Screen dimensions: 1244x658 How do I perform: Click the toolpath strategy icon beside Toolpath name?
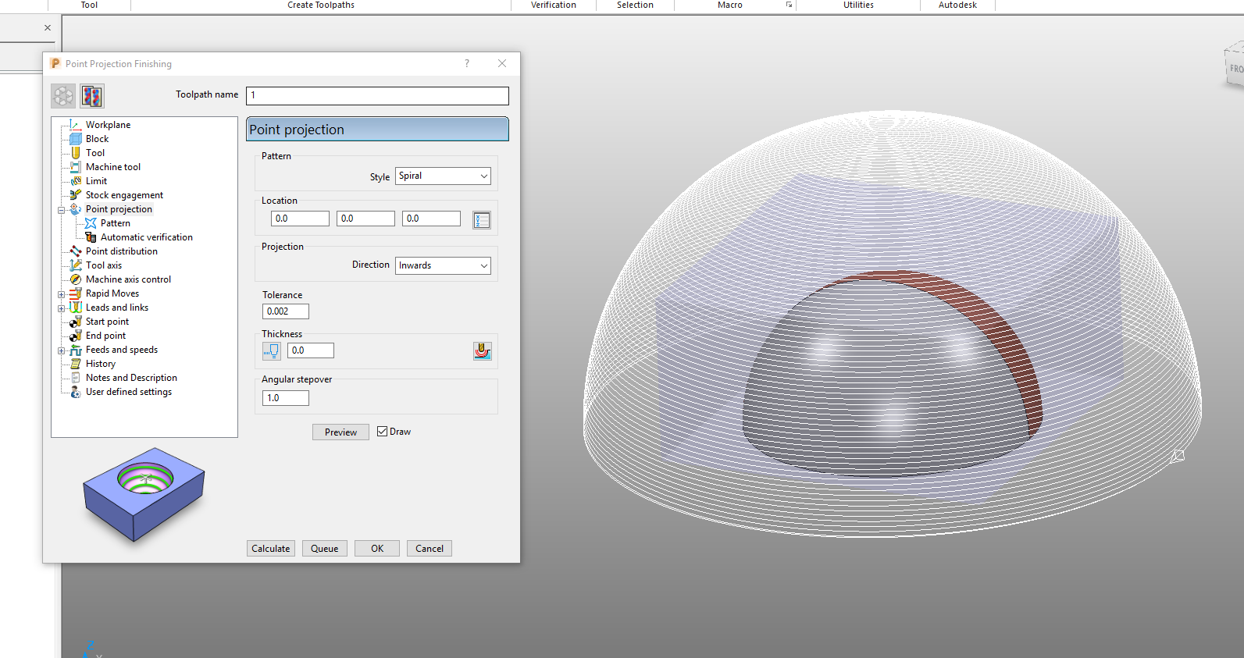pos(63,96)
